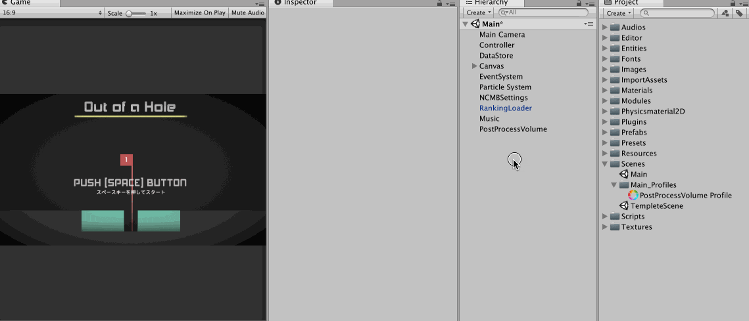Screen dimensions: 749x321
Task: Select Main Camera in Hierarchy
Action: (x=502, y=34)
